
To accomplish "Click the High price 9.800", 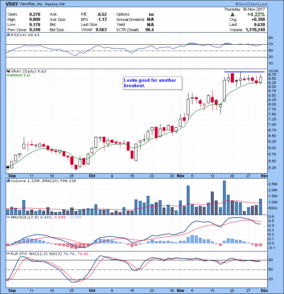I will coord(35,19).
